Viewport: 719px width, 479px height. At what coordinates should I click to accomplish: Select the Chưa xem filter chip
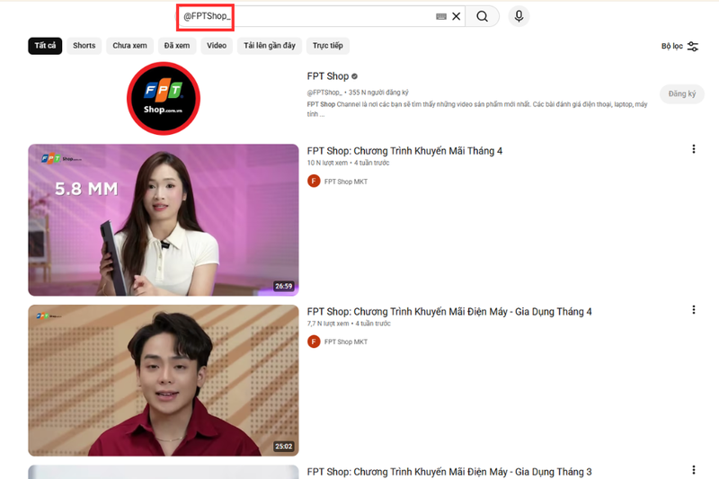(x=129, y=45)
